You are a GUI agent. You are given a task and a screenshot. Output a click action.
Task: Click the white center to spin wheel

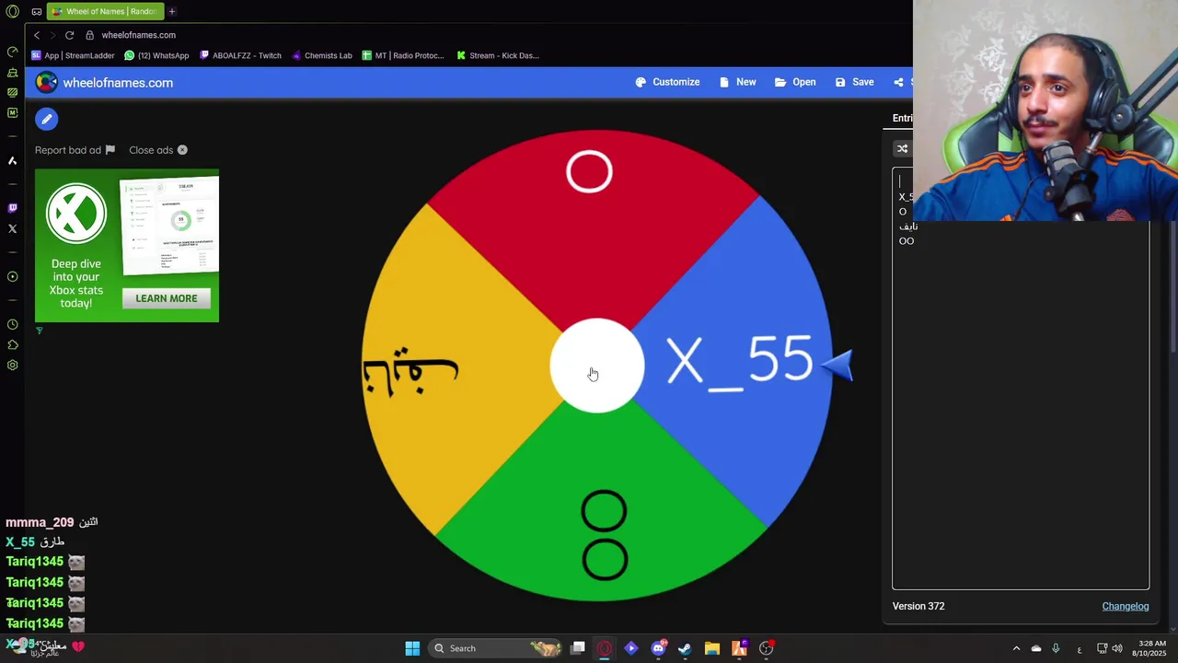pyautogui.click(x=597, y=366)
